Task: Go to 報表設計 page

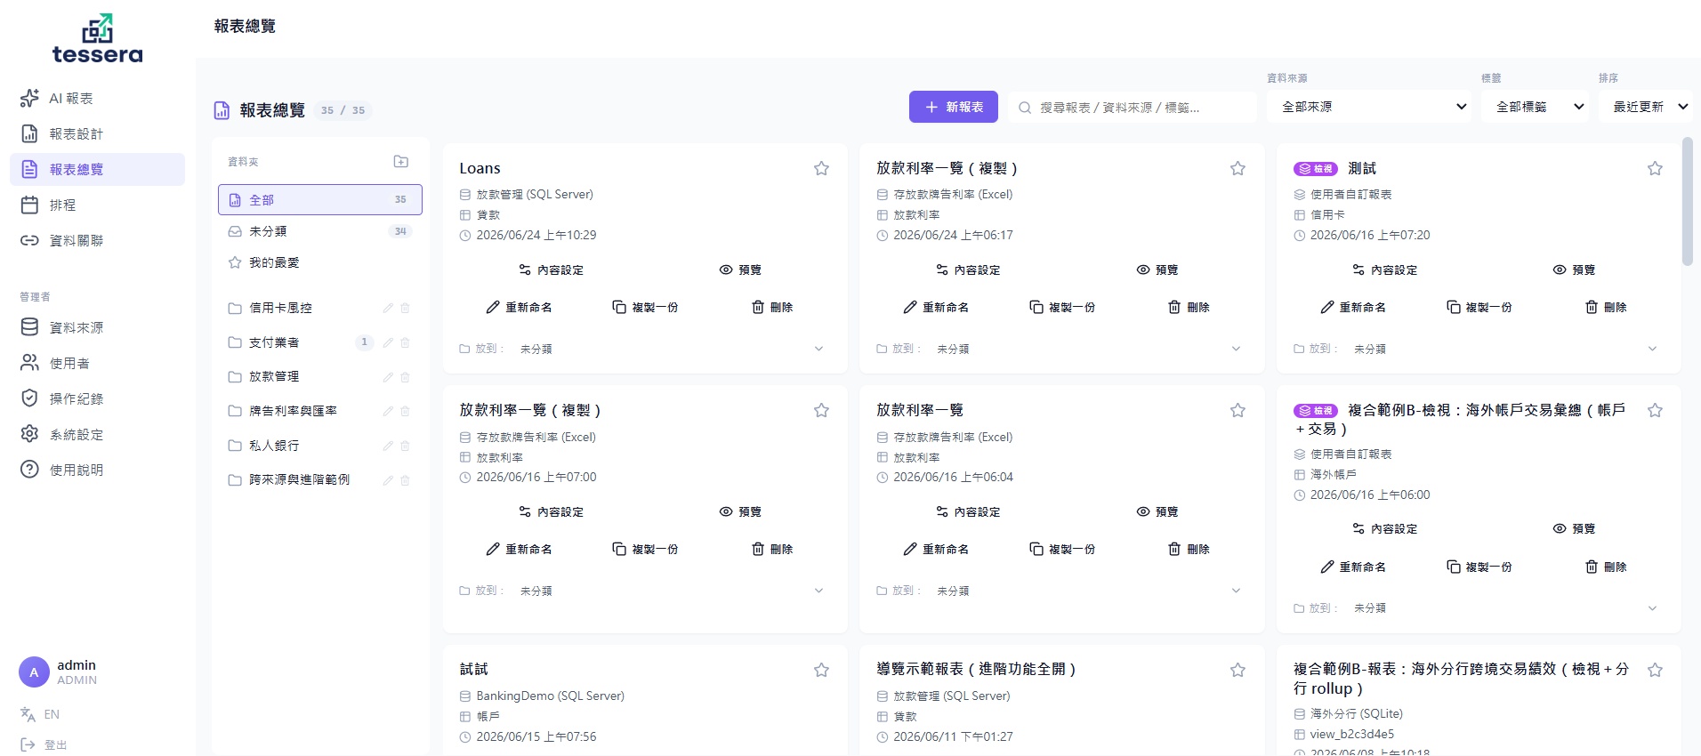Action: tap(97, 133)
